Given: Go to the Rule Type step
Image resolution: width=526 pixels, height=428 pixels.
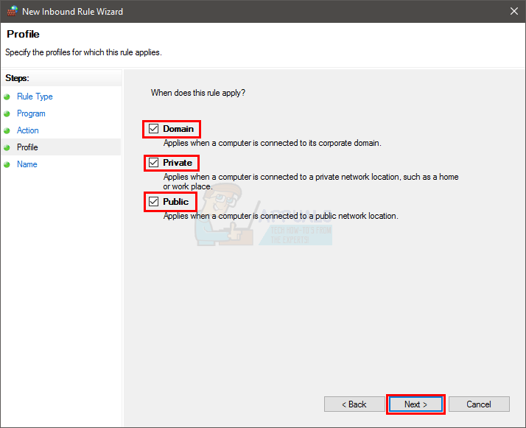Looking at the screenshot, I should [35, 97].
